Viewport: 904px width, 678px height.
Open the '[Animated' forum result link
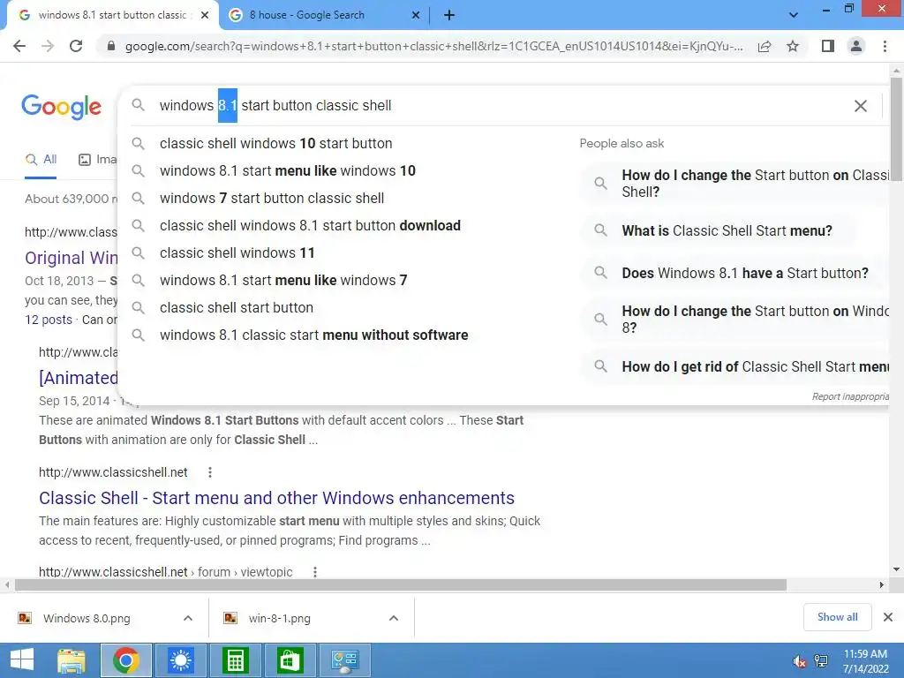[78, 378]
